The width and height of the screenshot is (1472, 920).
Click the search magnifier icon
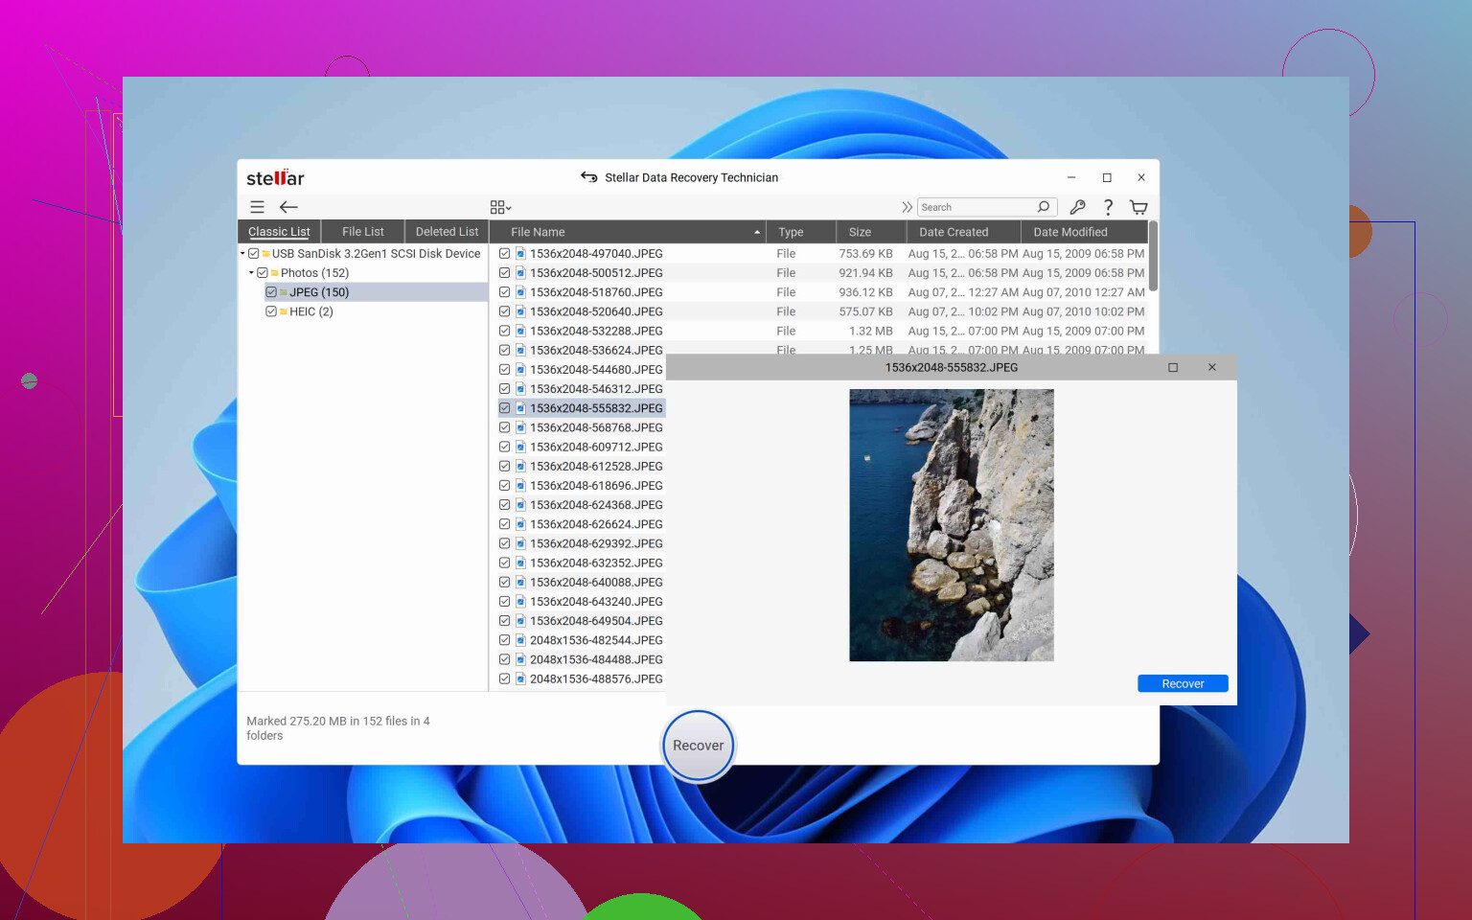pos(1044,207)
